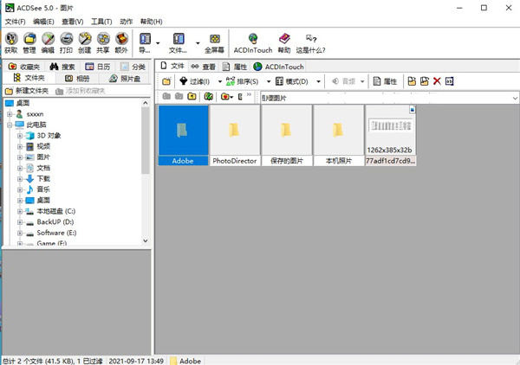Click the 打印 (Print) icon

[x=66, y=42]
